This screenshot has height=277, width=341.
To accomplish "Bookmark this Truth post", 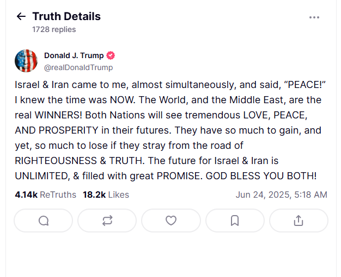I will point(235,220).
